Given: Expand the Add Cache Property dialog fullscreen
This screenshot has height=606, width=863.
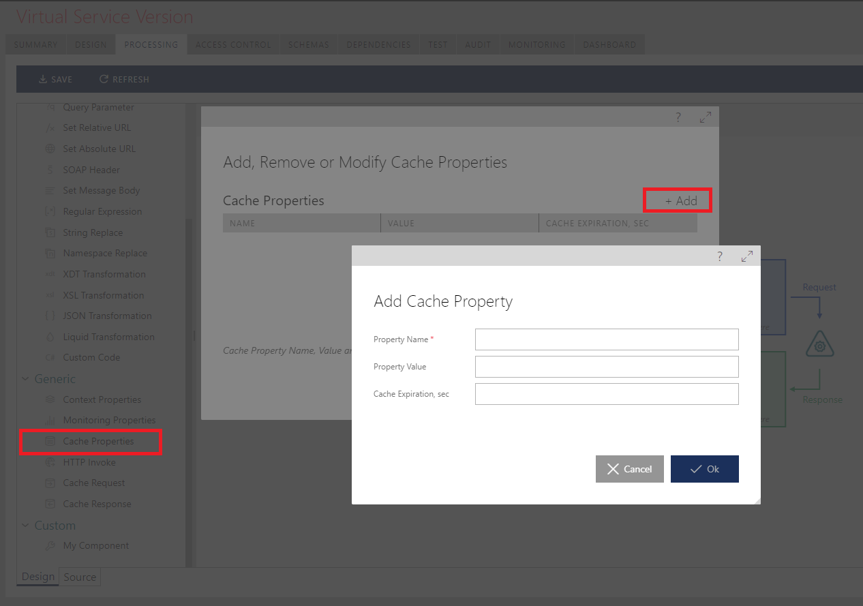Looking at the screenshot, I should [x=747, y=256].
